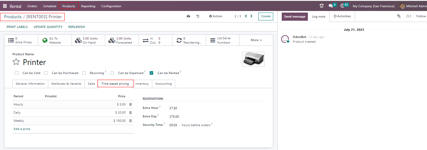This screenshot has width=427, height=150.
Task: Open the Action dropdown menu
Action: (x=216, y=16)
